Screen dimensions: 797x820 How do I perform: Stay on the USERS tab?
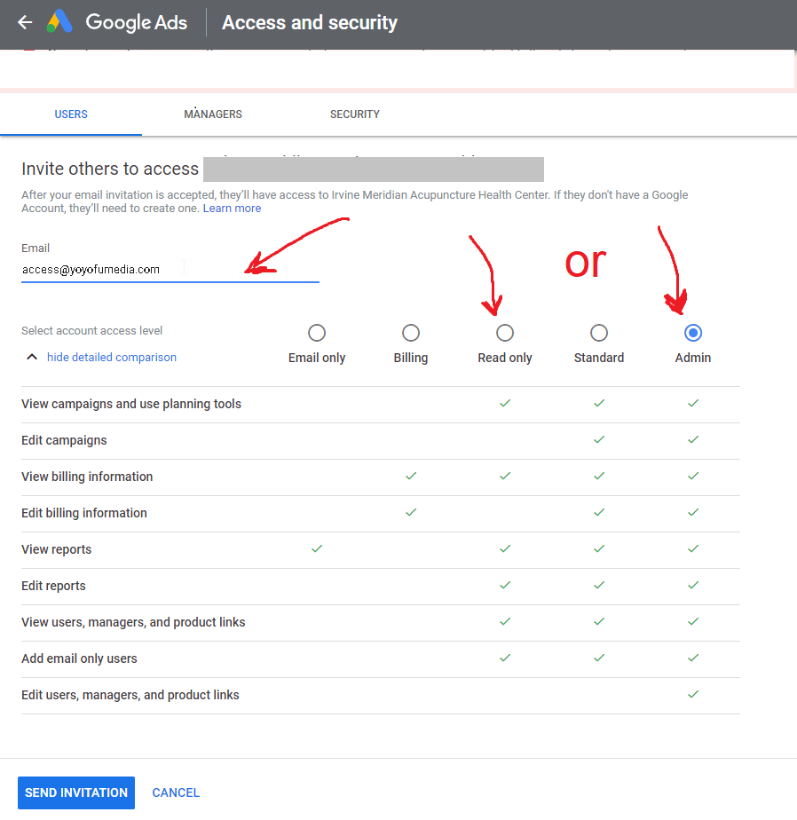point(71,114)
